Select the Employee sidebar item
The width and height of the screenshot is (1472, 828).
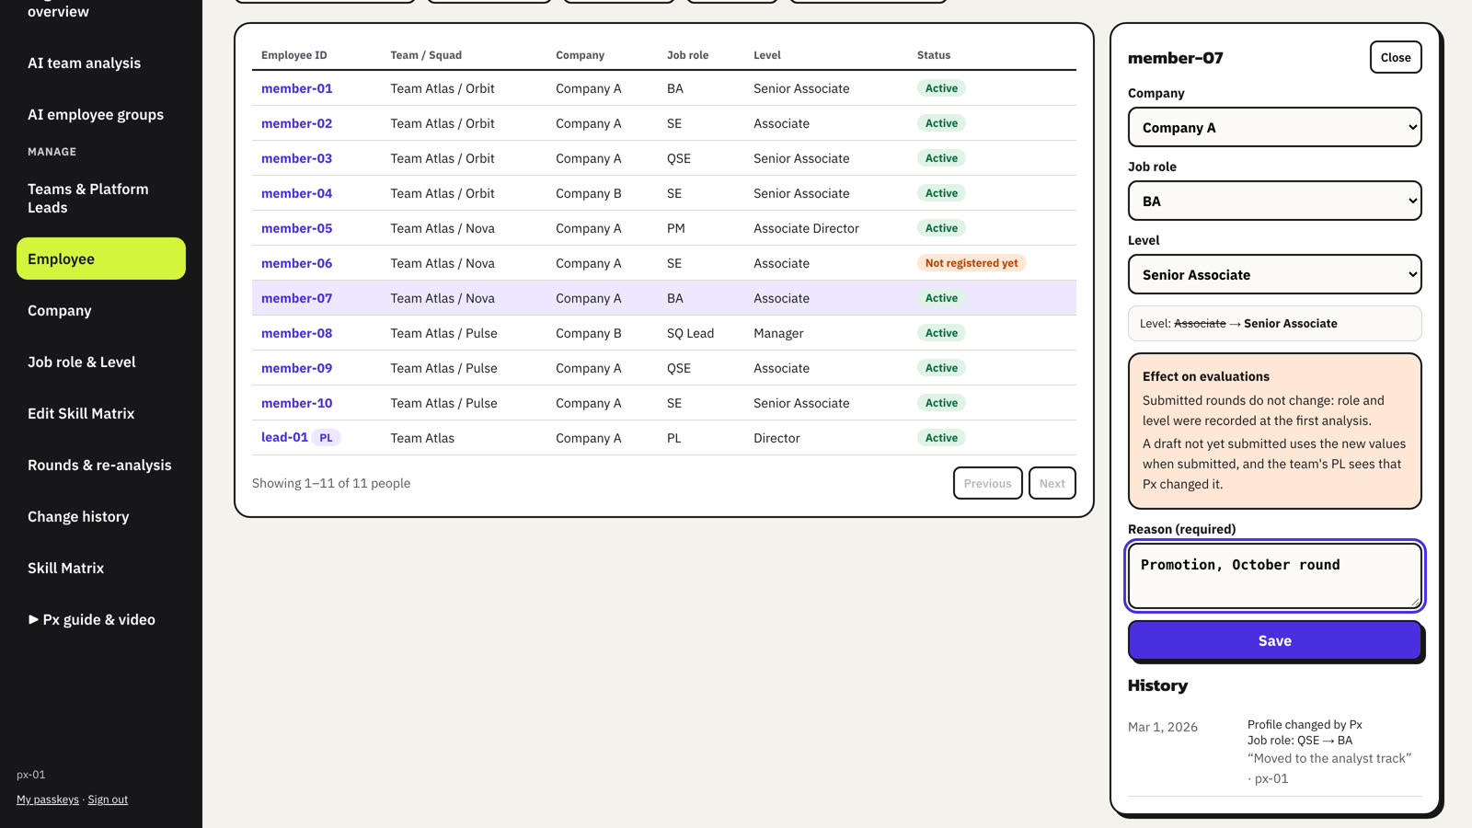tap(101, 259)
